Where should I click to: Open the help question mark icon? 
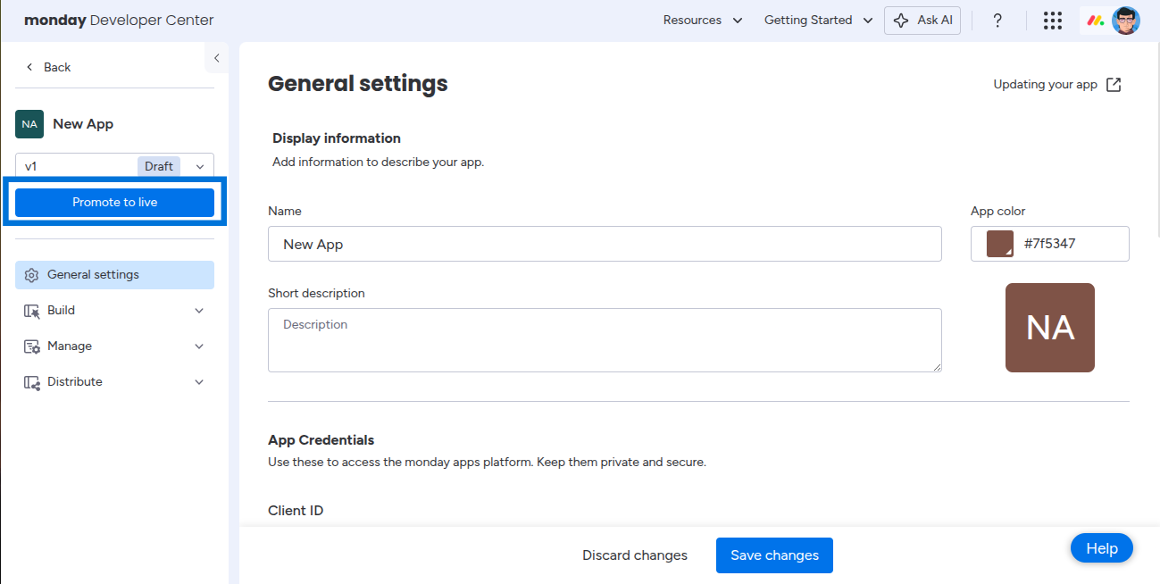(x=997, y=21)
